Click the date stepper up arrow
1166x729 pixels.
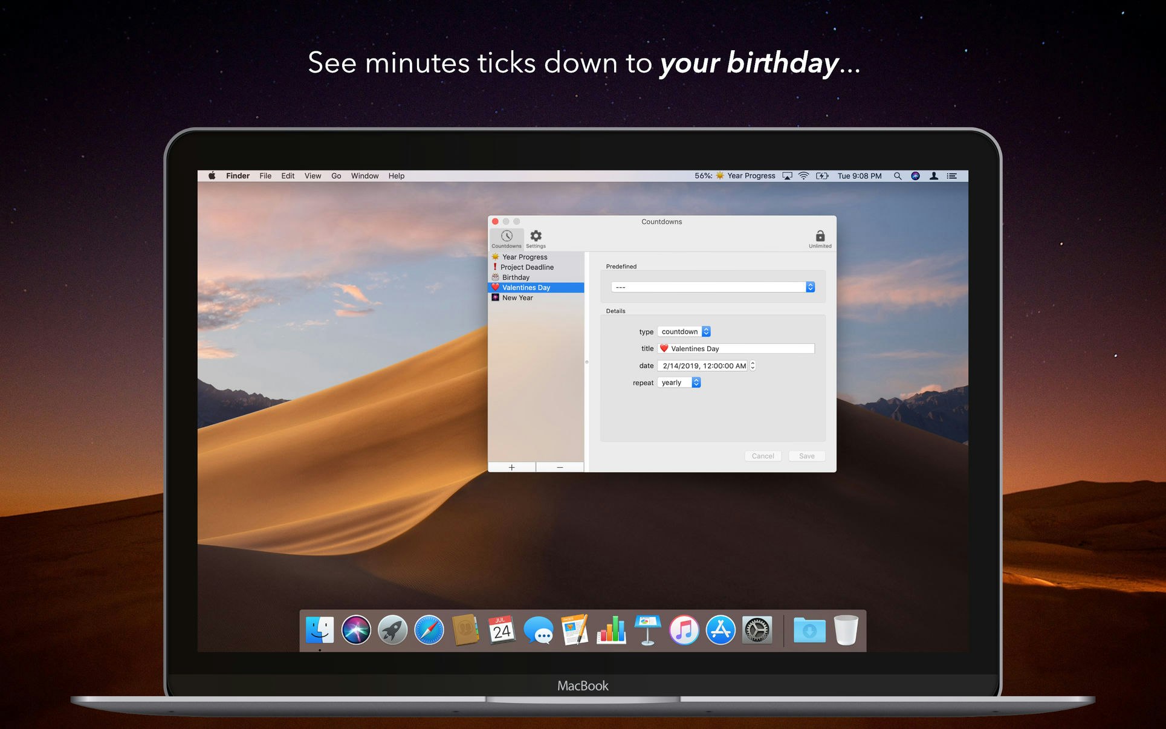pyautogui.click(x=754, y=363)
